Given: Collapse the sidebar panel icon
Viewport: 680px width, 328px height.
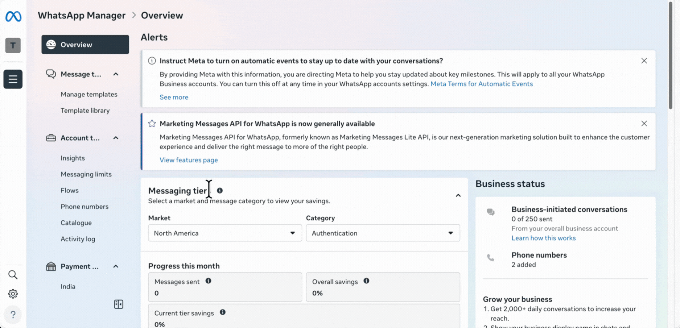Looking at the screenshot, I should [119, 304].
